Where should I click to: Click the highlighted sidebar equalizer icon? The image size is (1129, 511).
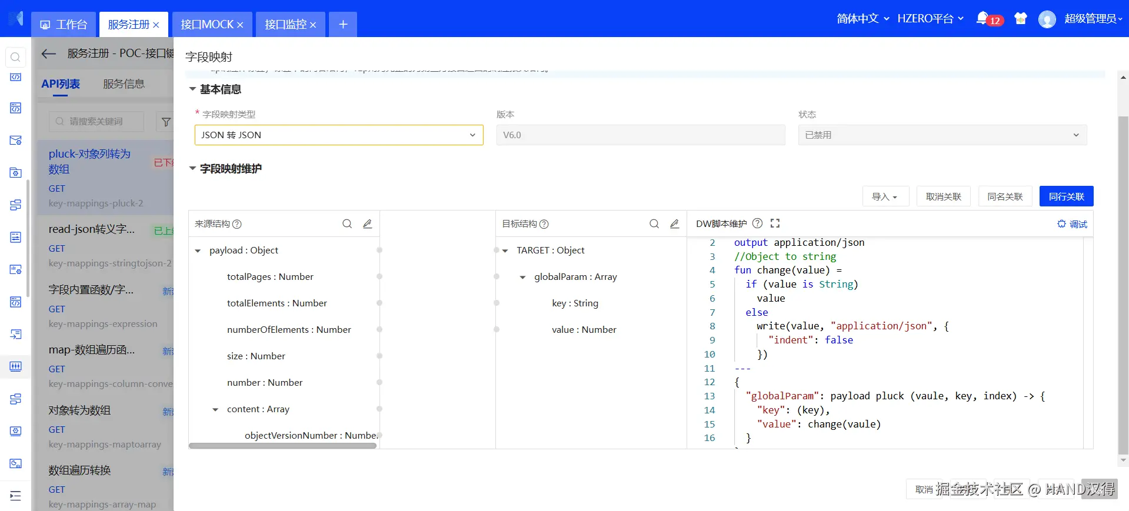tap(16, 366)
